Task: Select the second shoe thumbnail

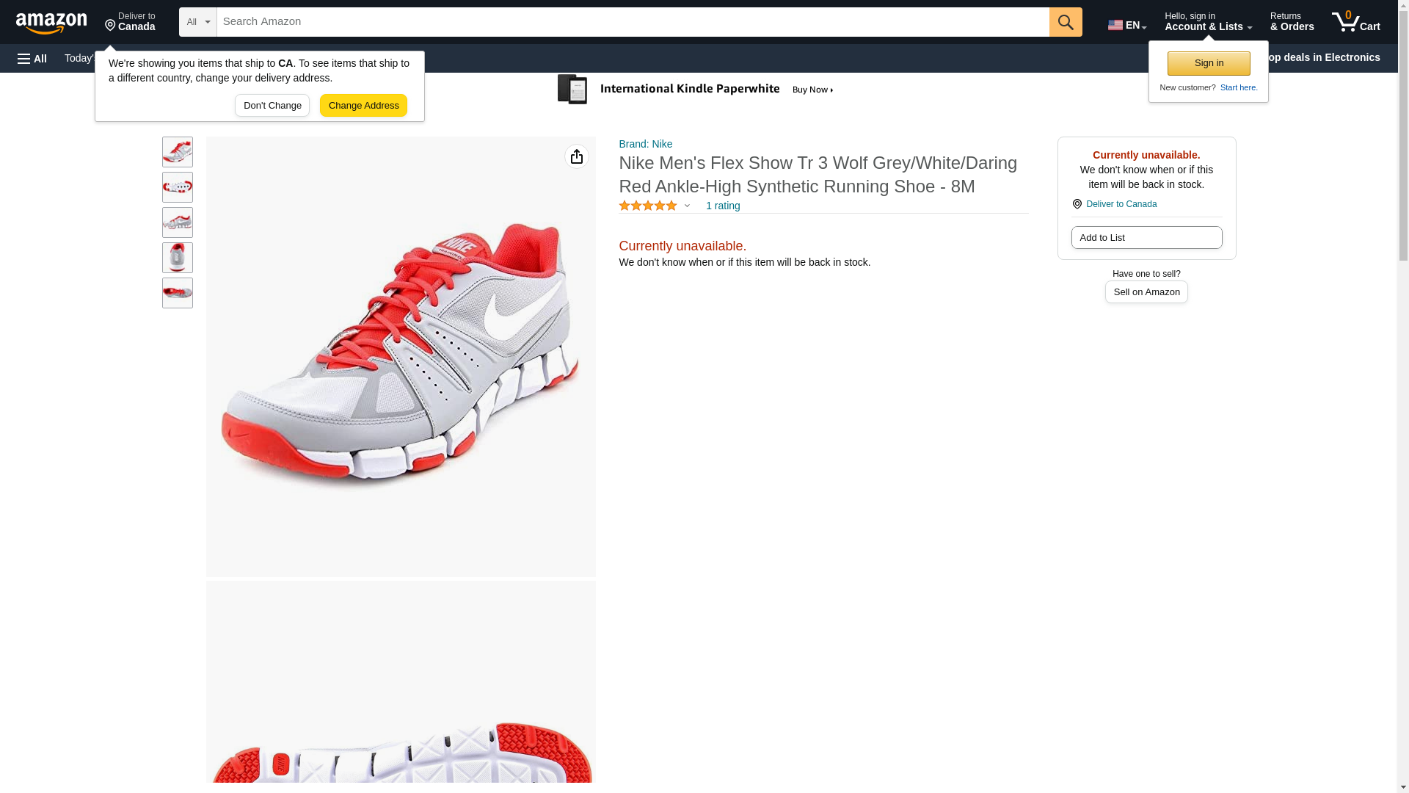Action: pos(178,187)
